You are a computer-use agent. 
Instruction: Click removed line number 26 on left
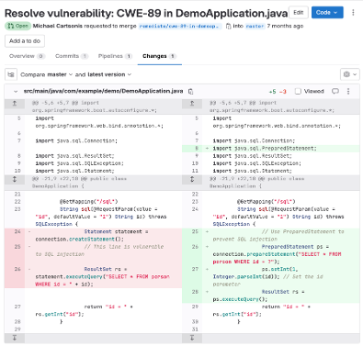17,269
